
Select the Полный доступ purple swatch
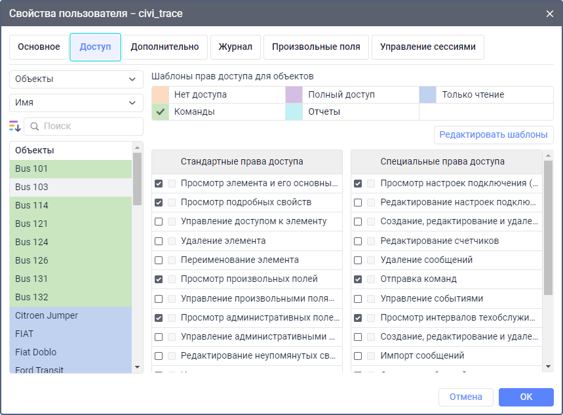[x=294, y=94]
